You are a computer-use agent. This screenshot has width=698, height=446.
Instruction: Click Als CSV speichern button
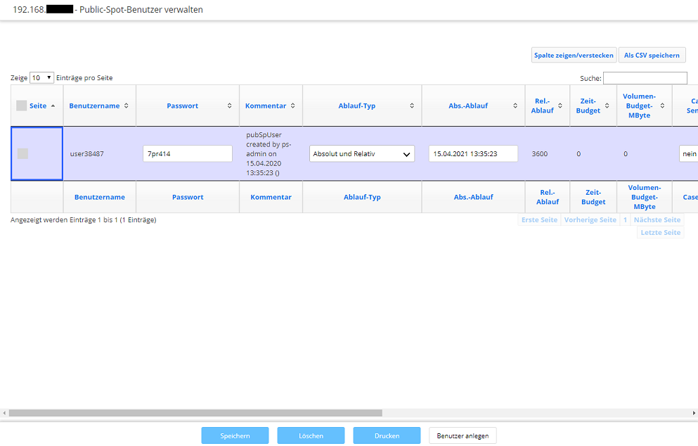pos(652,56)
